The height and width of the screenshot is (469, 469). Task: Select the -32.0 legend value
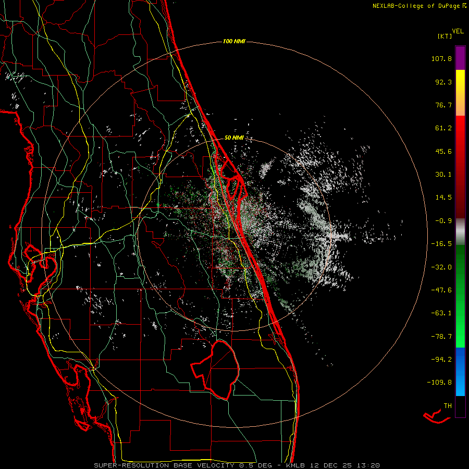441,267
